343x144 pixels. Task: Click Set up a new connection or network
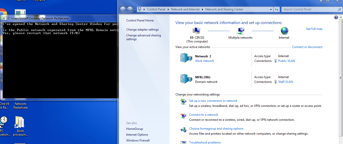coord(213,101)
